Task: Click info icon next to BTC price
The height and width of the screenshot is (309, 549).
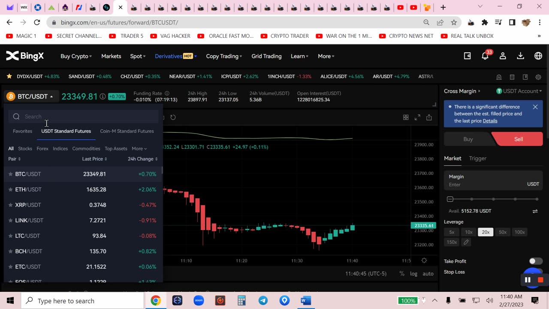Action: [103, 97]
